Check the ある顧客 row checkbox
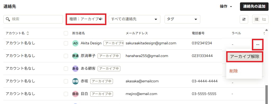Screen dimensions: 272x104 coord(66,69)
